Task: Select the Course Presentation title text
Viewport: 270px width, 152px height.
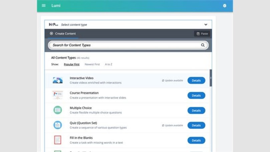Action: pyautogui.click(x=84, y=93)
